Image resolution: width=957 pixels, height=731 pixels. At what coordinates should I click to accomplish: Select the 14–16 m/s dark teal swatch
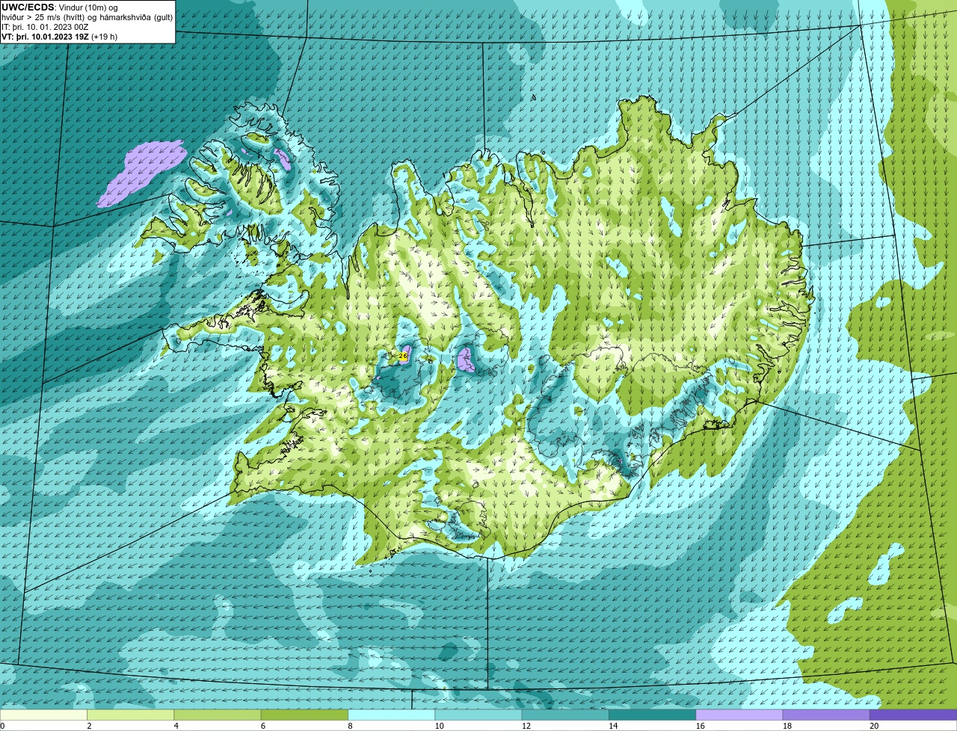click(x=653, y=715)
